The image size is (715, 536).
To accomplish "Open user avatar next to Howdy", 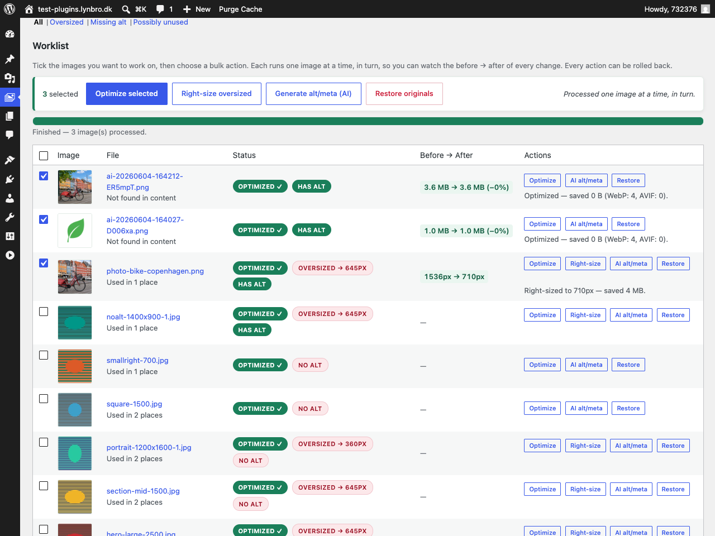I will (706, 9).
